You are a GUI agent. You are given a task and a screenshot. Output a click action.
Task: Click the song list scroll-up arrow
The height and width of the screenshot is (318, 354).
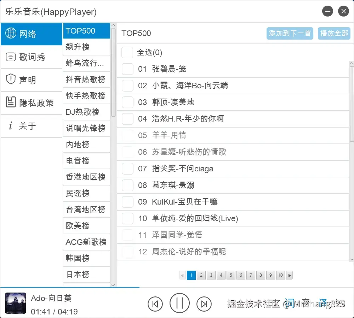click(x=352, y=63)
